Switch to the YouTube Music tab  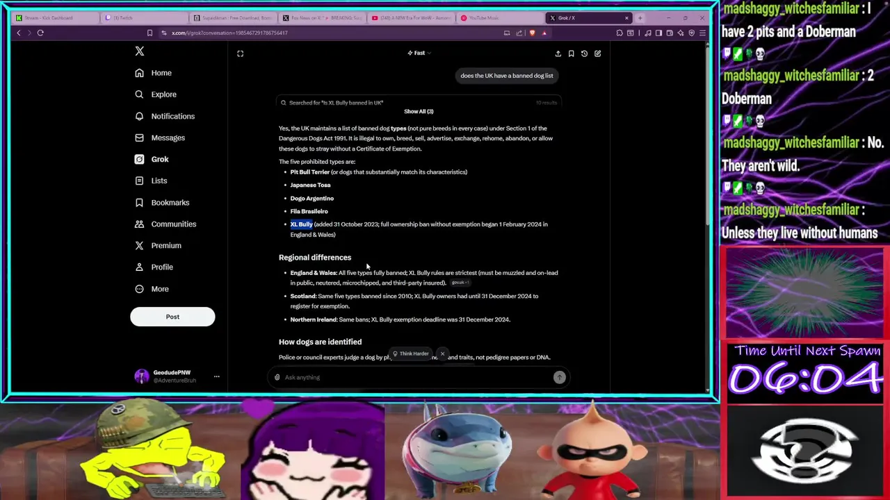click(499, 17)
